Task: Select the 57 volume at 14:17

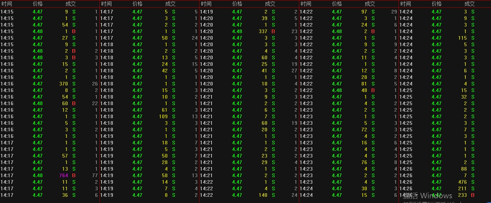Action: tap(65, 156)
